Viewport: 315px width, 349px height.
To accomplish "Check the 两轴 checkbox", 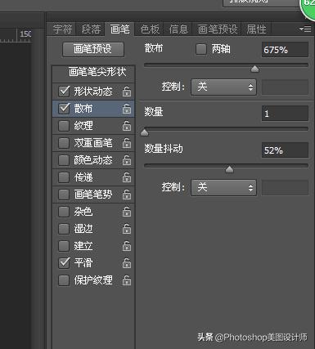I will (201, 49).
